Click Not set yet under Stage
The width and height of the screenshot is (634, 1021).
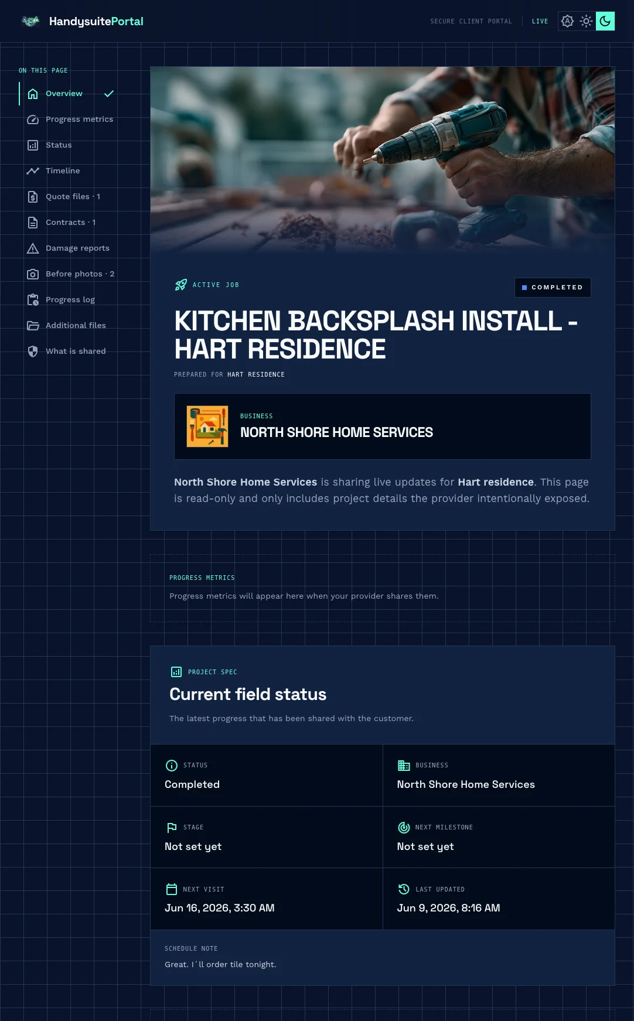pyautogui.click(x=193, y=846)
